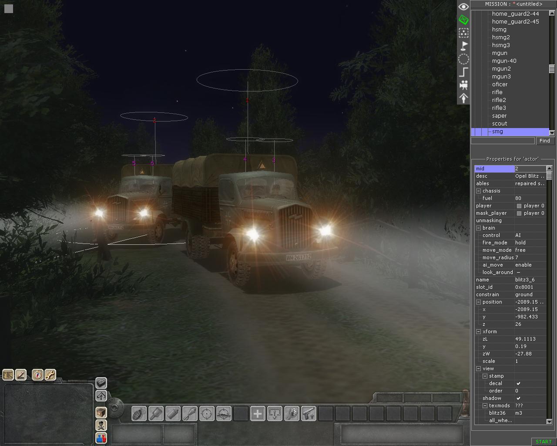Click the wrench tools icon at bottom-left
The height and width of the screenshot is (446, 557).
[x=50, y=375]
